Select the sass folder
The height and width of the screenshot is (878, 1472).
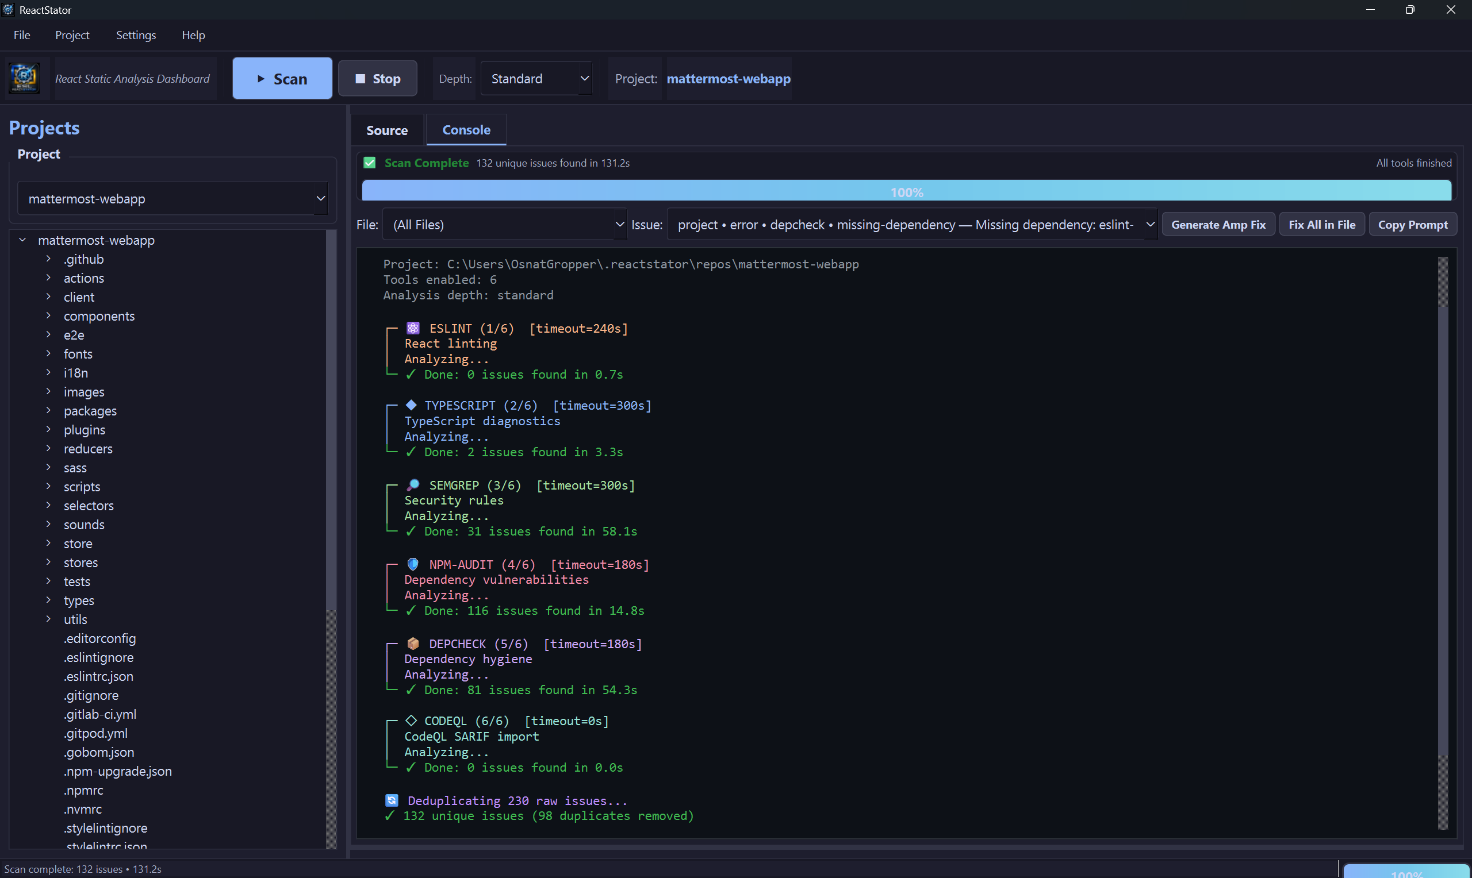click(75, 467)
